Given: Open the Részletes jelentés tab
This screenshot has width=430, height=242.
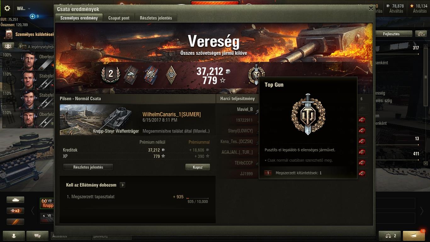Looking at the screenshot, I should 156,18.
